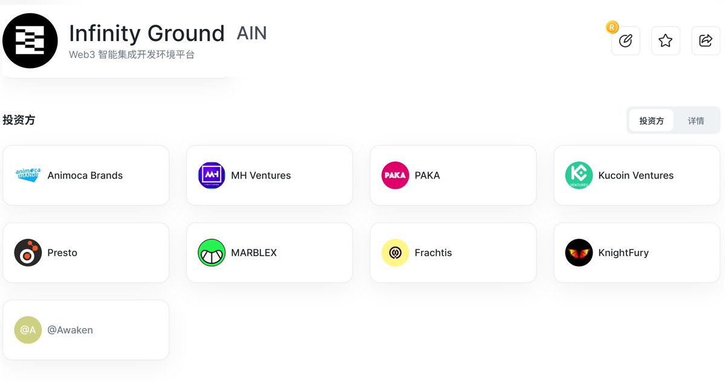Click the @Awaken avatar circle
This screenshot has height=390, width=725.
pyautogui.click(x=28, y=330)
